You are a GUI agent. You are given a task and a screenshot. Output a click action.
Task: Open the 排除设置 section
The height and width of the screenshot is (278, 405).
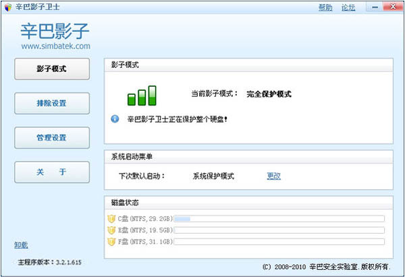pyautogui.click(x=52, y=103)
